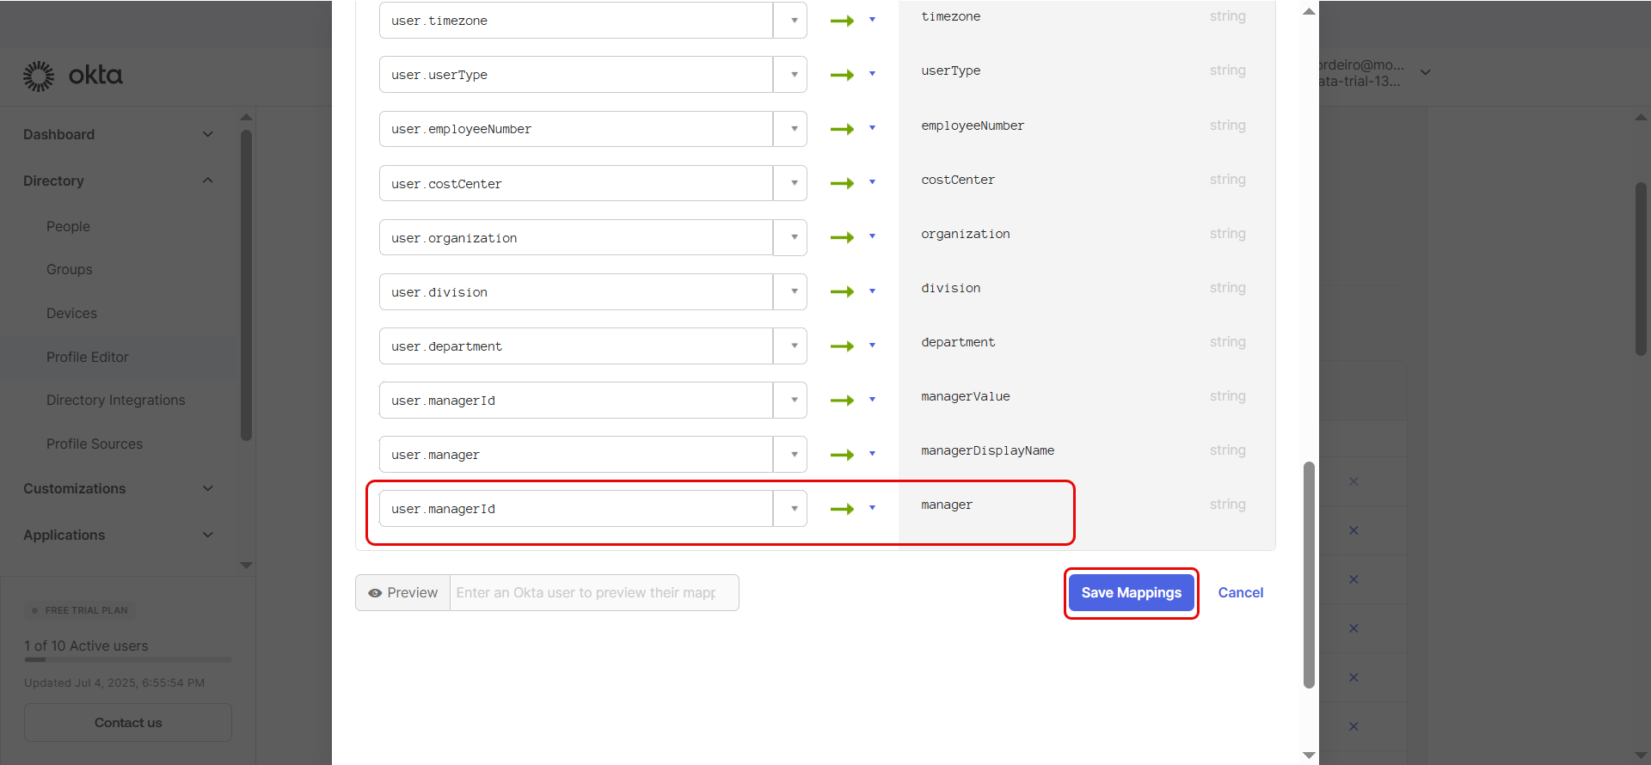Select the userType target attribute

coord(950,70)
